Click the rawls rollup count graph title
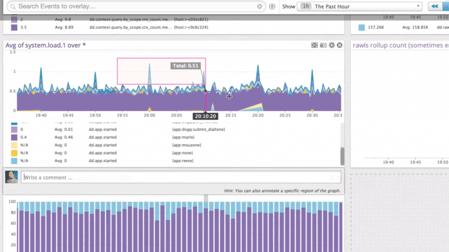Image resolution: width=449 pixels, height=252 pixels. pyautogui.click(x=400, y=45)
